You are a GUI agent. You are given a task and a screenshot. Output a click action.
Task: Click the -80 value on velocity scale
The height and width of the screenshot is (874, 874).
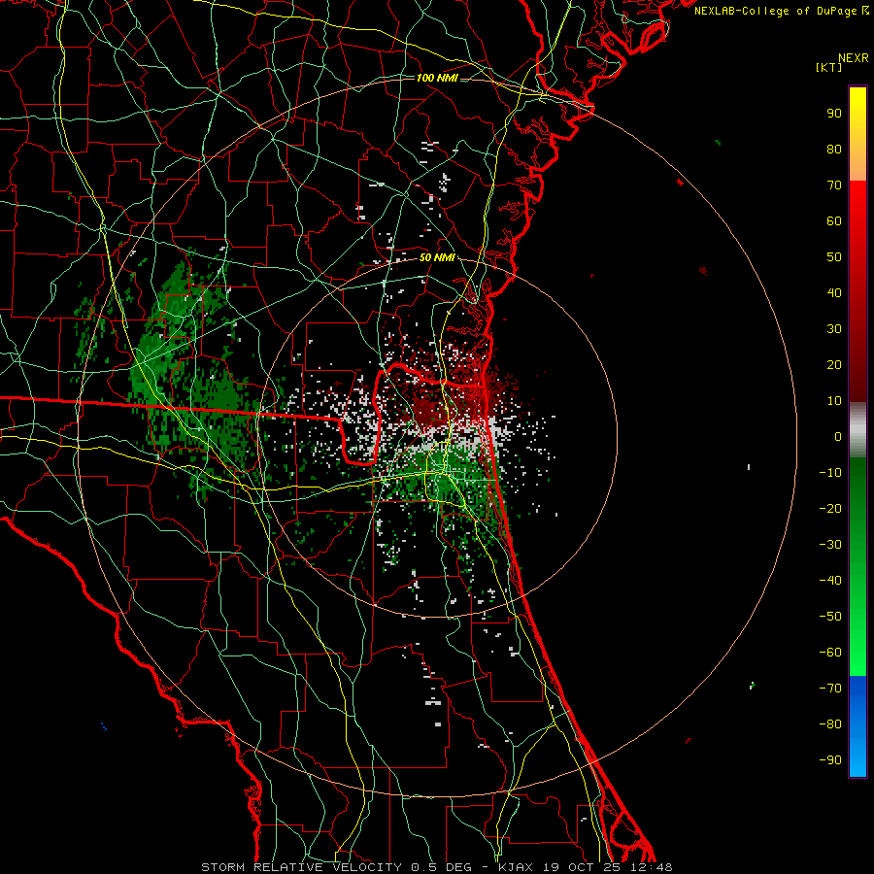point(830,724)
